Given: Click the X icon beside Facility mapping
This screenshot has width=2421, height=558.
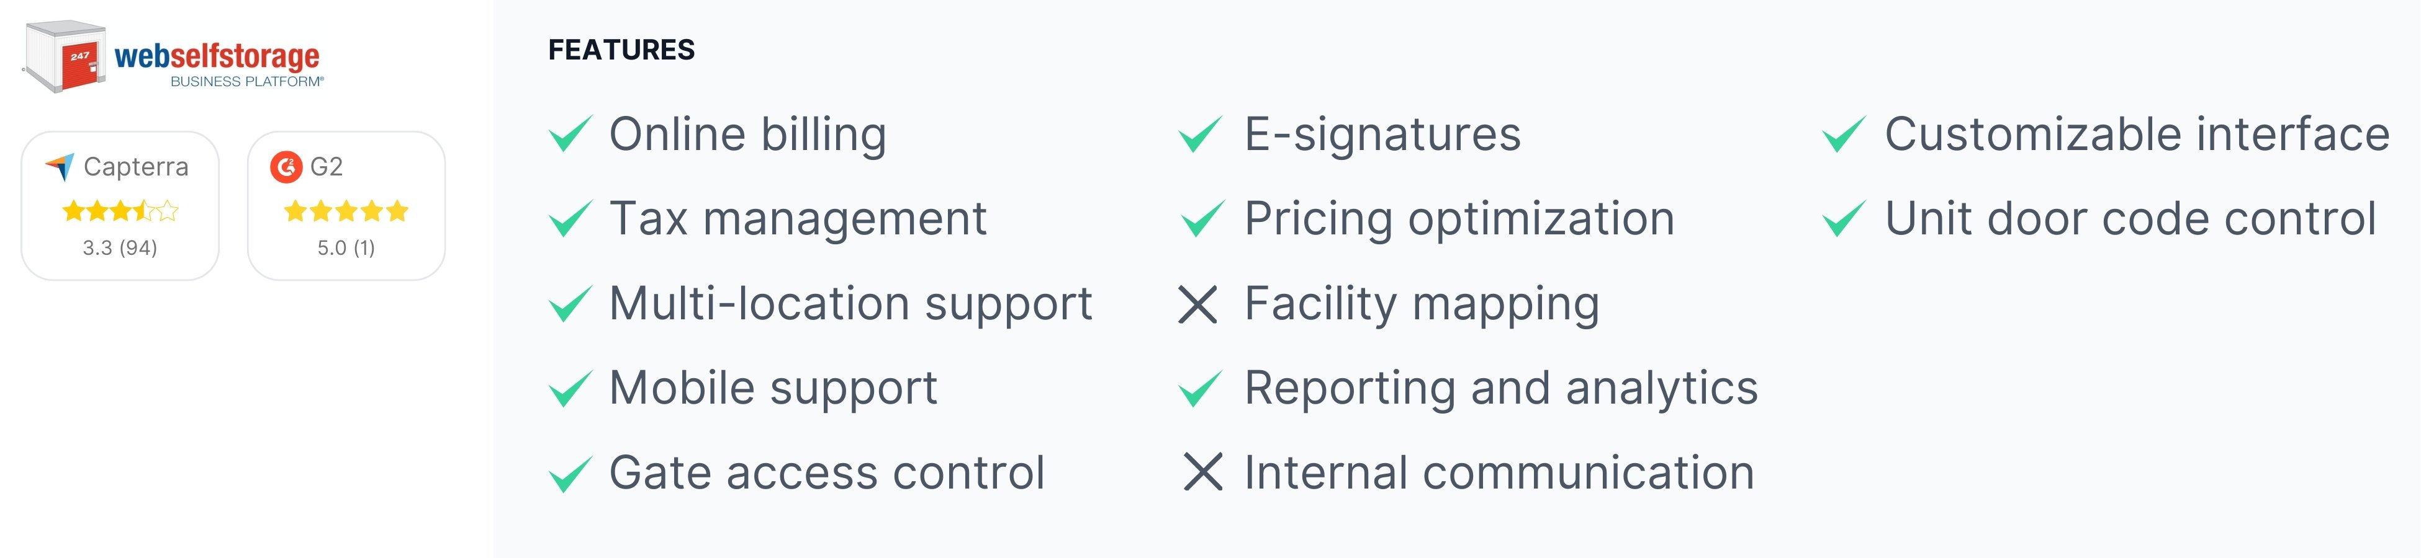Looking at the screenshot, I should click(x=1198, y=304).
